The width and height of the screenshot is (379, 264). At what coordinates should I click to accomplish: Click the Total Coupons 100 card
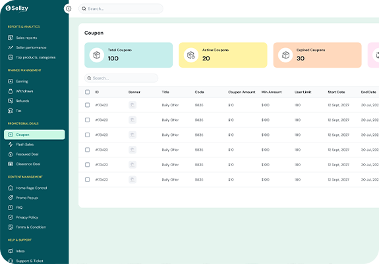pyautogui.click(x=129, y=55)
